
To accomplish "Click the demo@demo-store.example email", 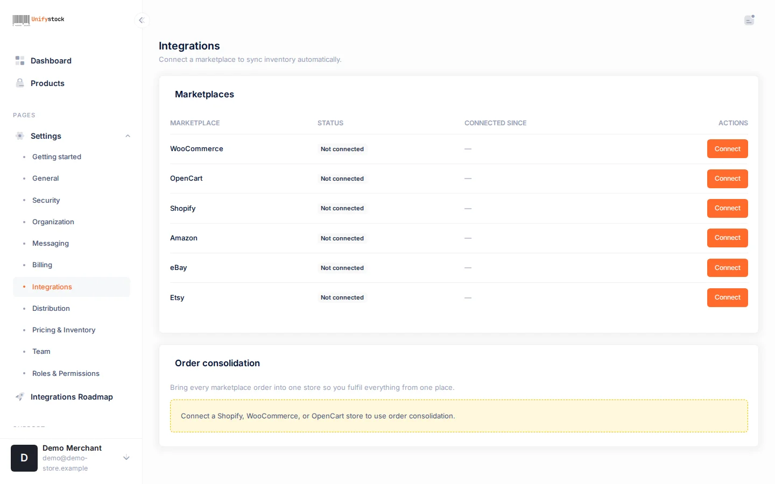I will [65, 463].
